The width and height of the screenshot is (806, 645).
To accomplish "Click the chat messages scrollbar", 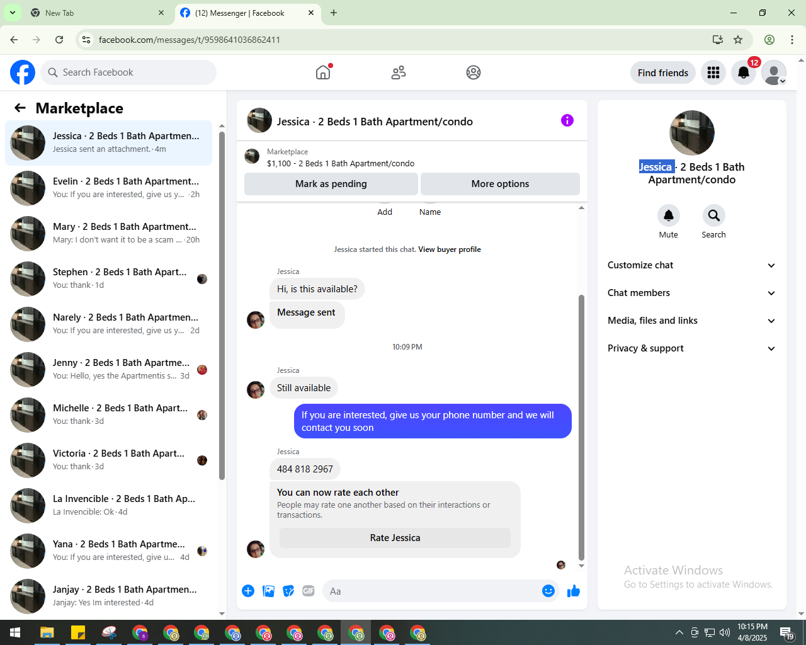I will (x=581, y=427).
